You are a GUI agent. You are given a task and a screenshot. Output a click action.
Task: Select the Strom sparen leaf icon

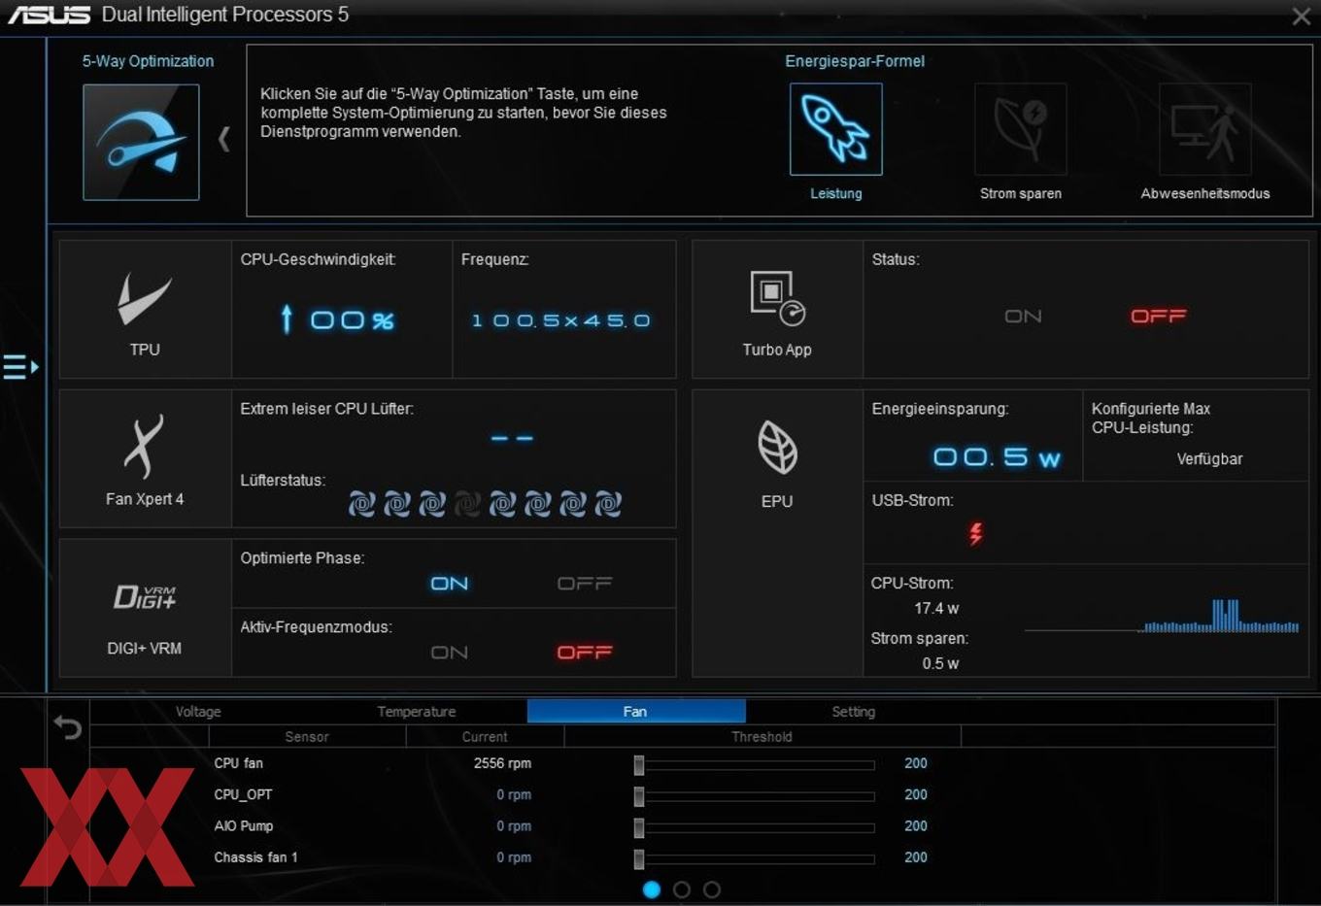point(1020,129)
